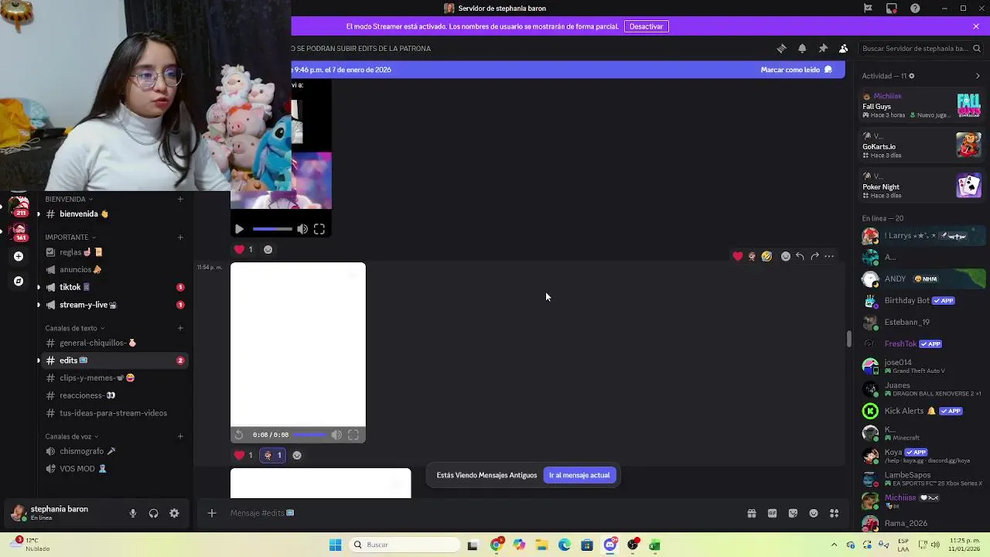Mute the 0:08 video's volume icon

pos(336,435)
